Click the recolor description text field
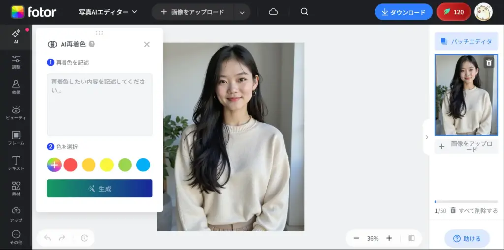 pos(99,105)
